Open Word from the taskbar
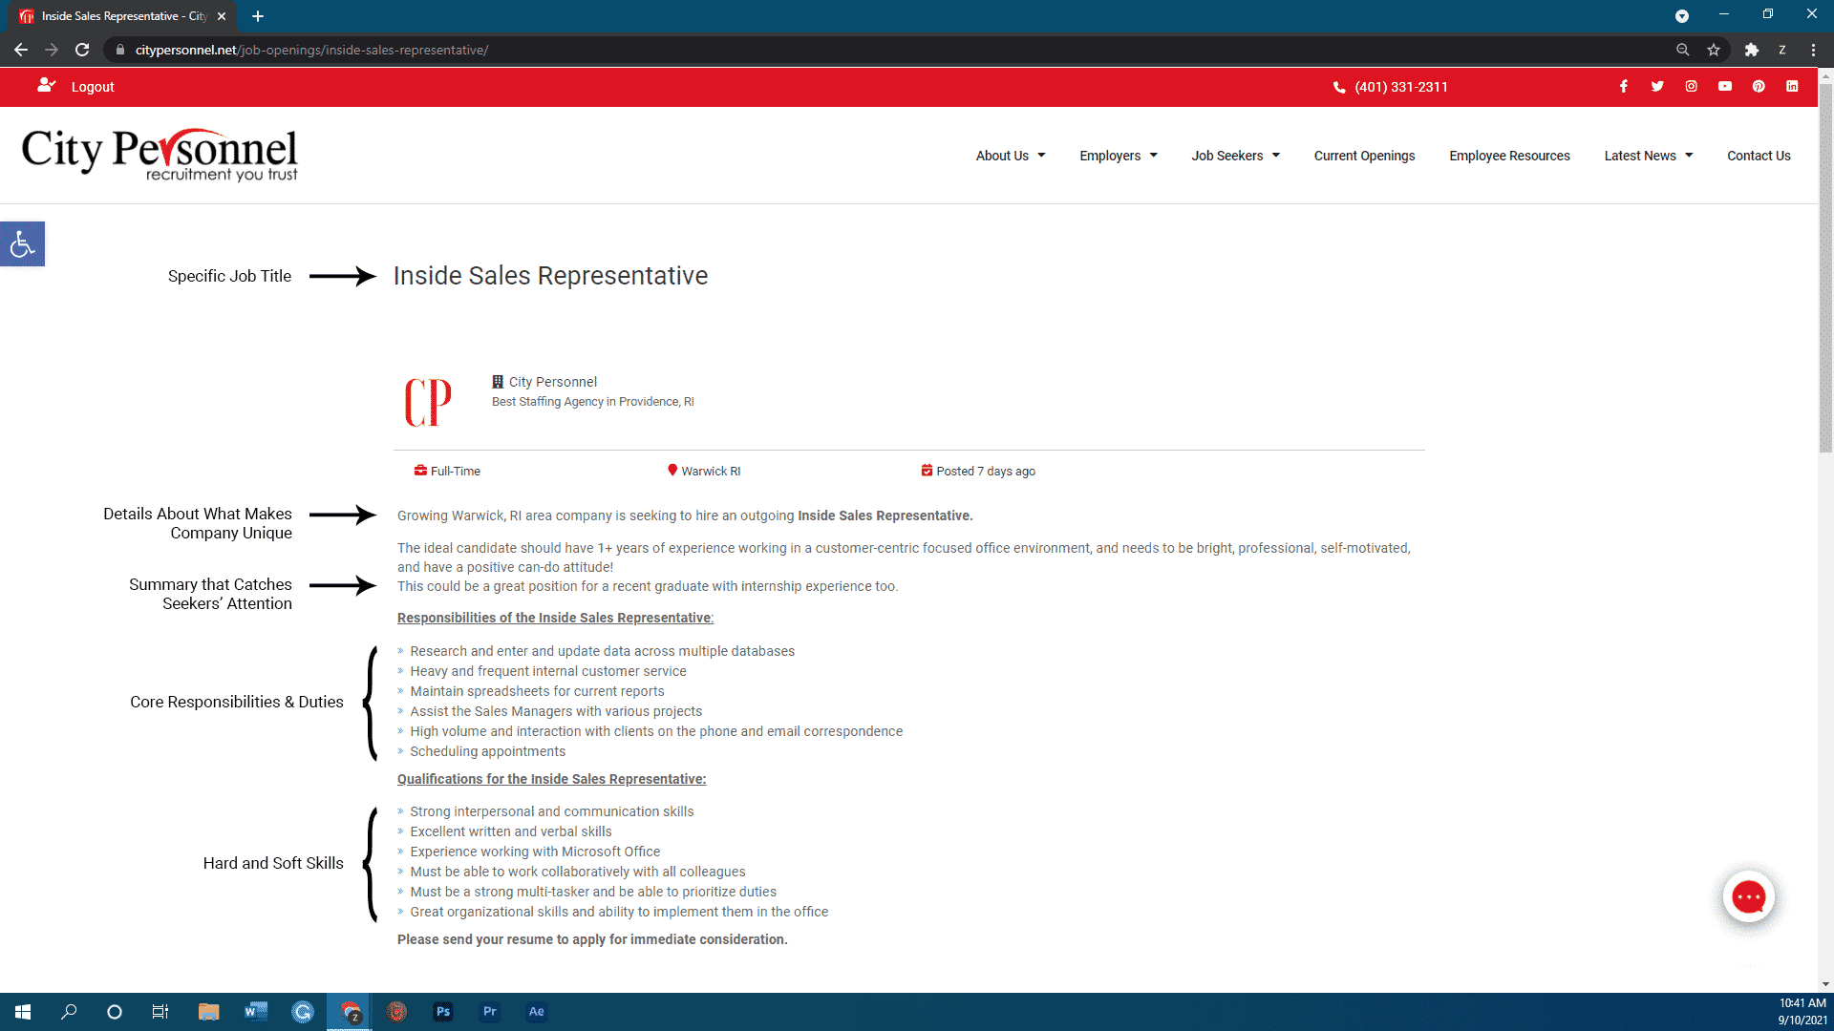Screen dimensions: 1834x1031 point(255,1012)
